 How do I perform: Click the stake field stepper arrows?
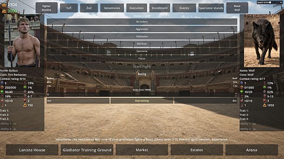(x=236, y=94)
